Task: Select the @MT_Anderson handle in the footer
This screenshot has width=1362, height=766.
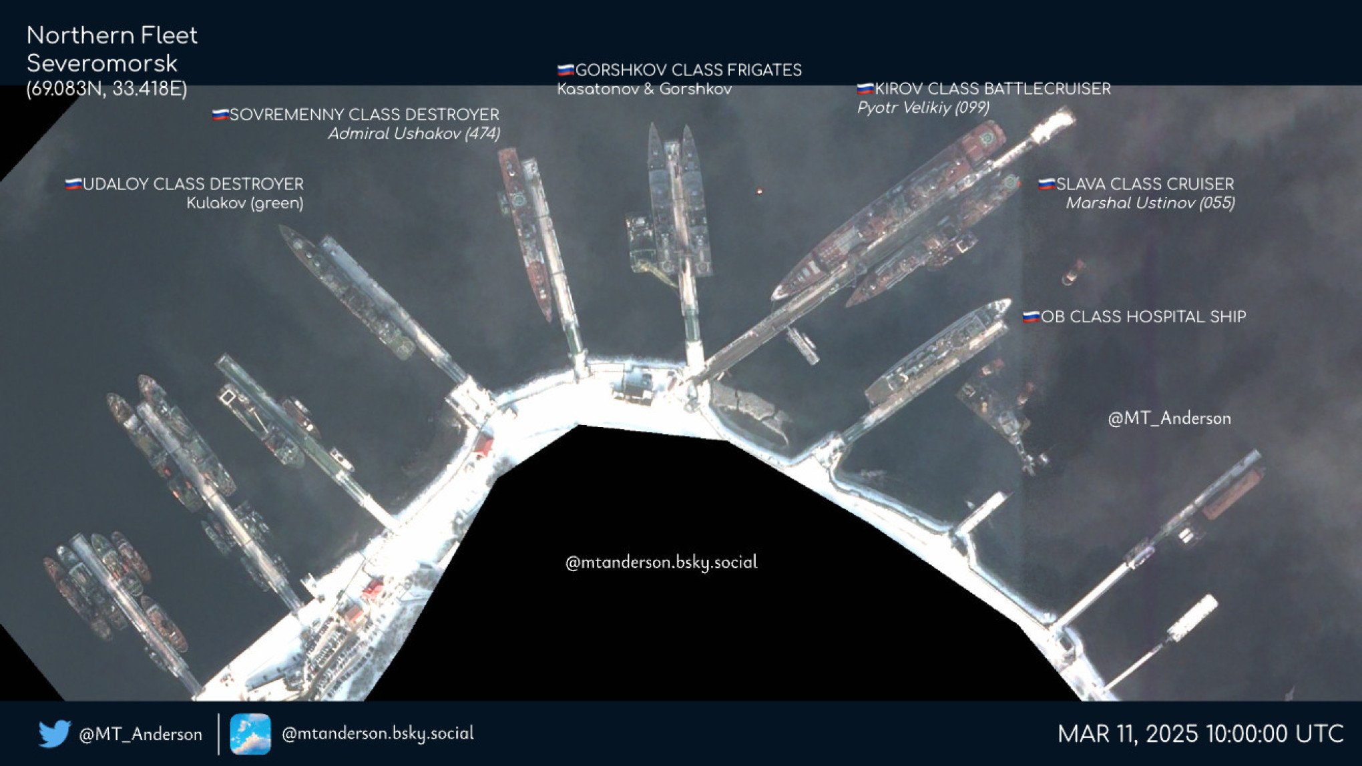Action: pyautogui.click(x=140, y=733)
